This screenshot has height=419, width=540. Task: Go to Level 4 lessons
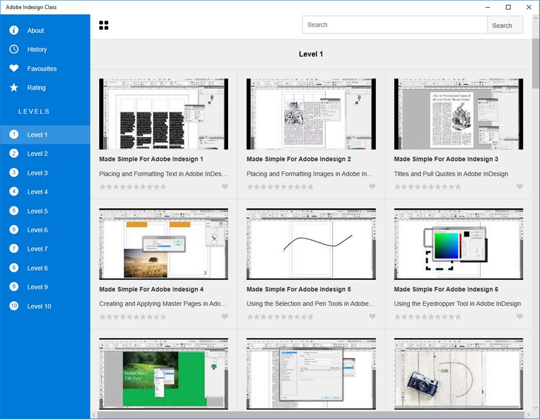pos(45,192)
